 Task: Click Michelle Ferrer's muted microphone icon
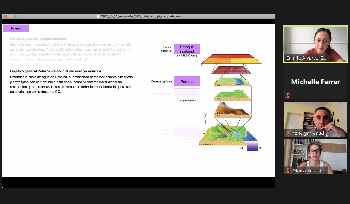tap(288, 95)
